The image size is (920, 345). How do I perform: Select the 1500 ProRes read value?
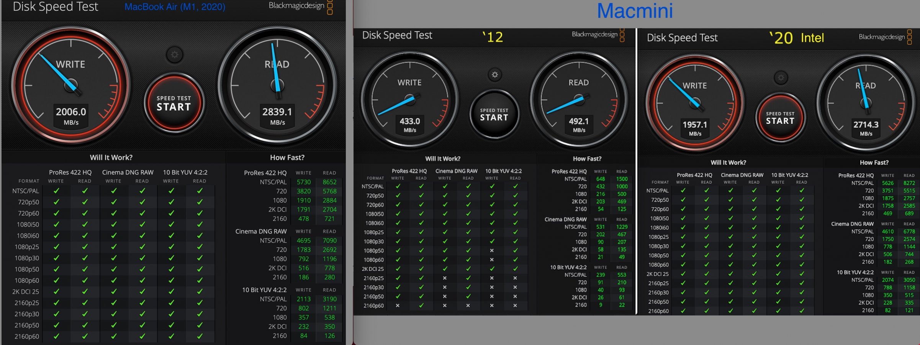622,179
